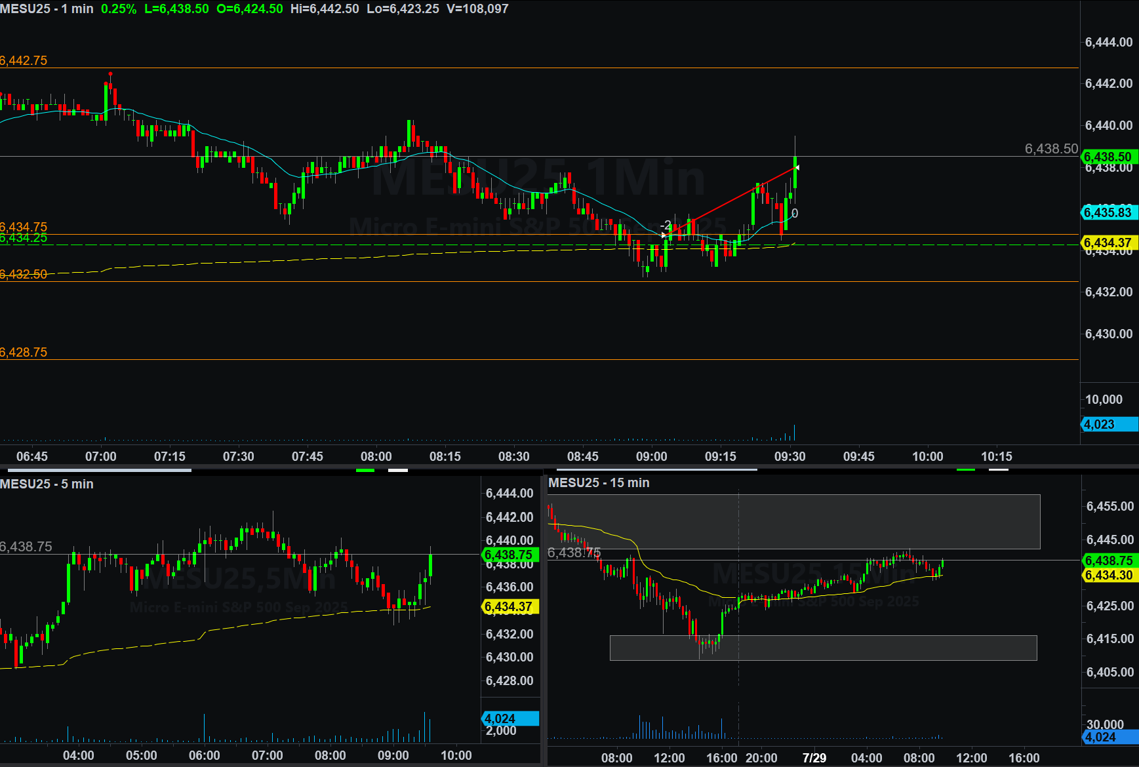
Task: Click the 09:30 time label on 1 min axis
Action: pos(790,456)
